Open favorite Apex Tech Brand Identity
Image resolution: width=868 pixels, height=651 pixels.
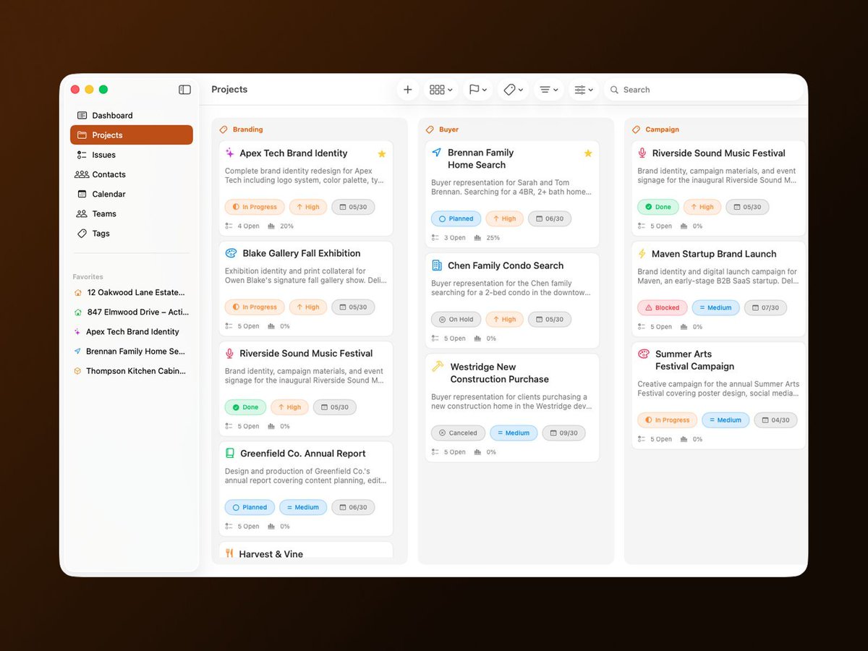130,332
